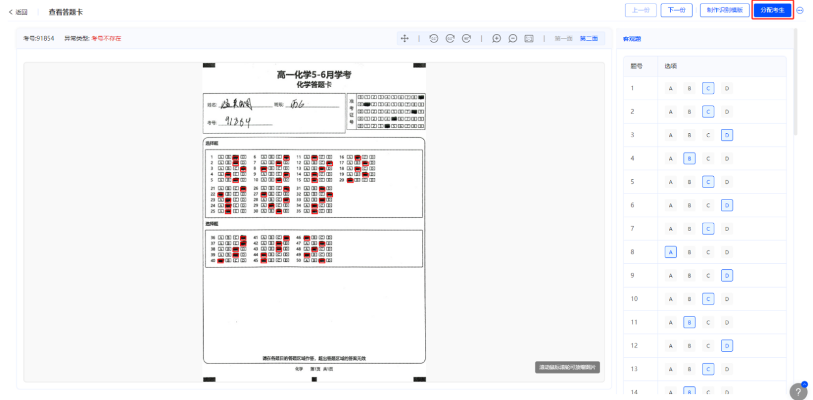The image size is (813, 400).
Task: Toggle selected option C for question 10
Action: (708, 299)
